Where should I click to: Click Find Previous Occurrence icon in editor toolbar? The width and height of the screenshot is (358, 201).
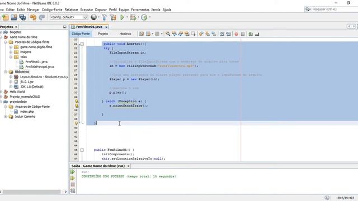[x=174, y=34]
